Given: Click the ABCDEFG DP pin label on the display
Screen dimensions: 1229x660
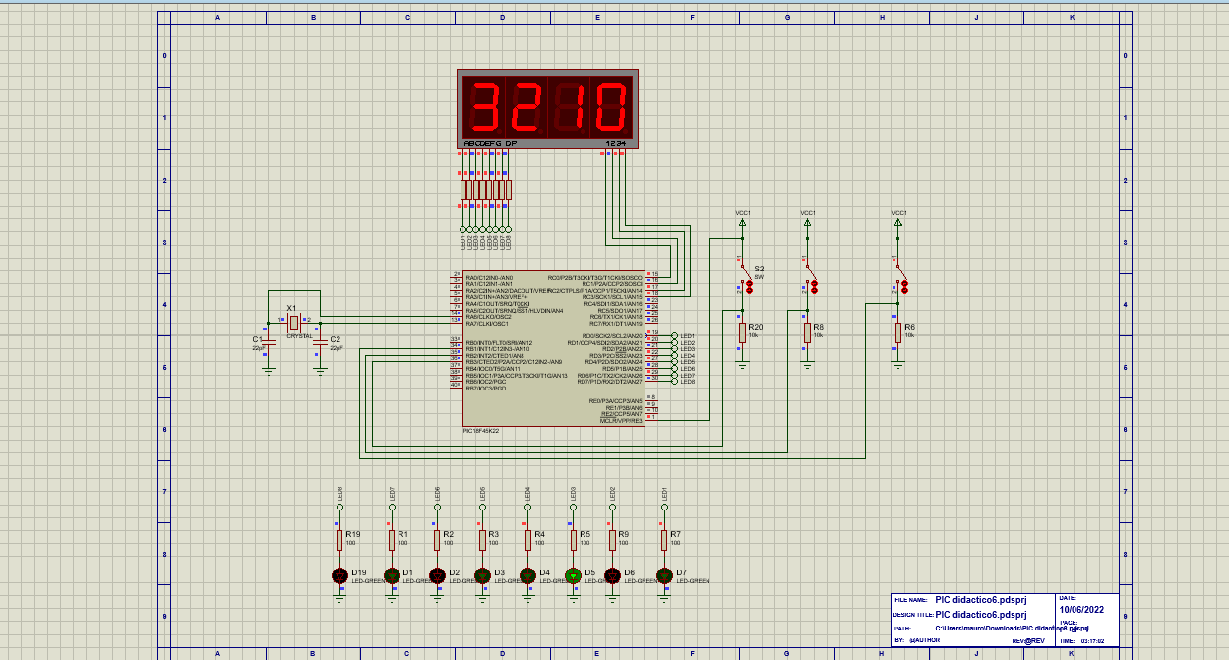Looking at the screenshot, I should 490,143.
